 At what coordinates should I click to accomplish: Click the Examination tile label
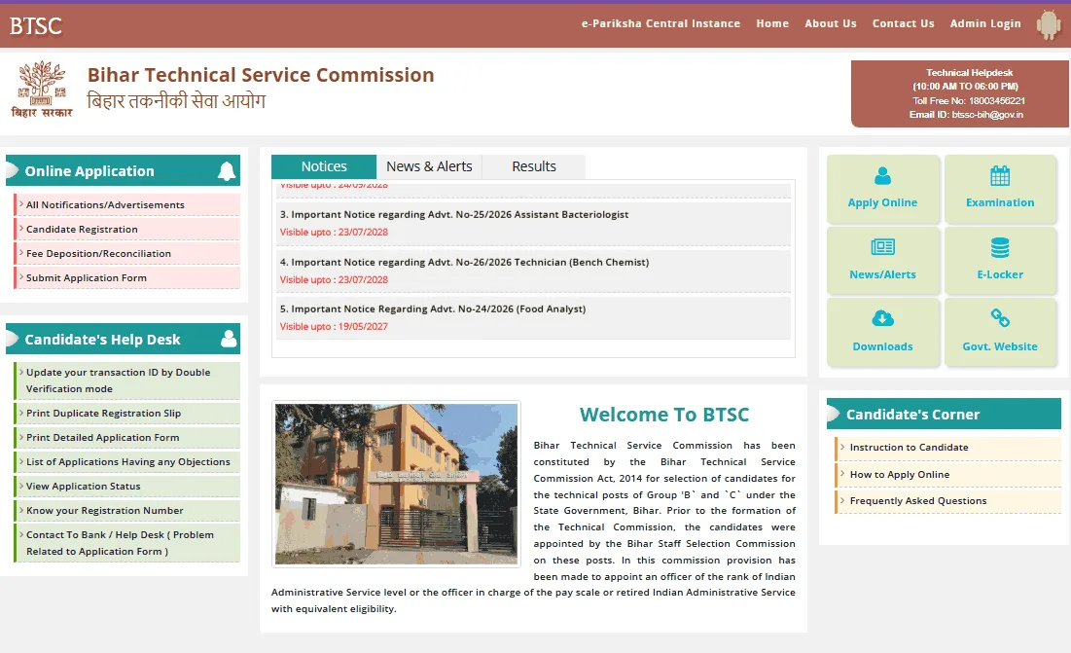(x=1000, y=202)
